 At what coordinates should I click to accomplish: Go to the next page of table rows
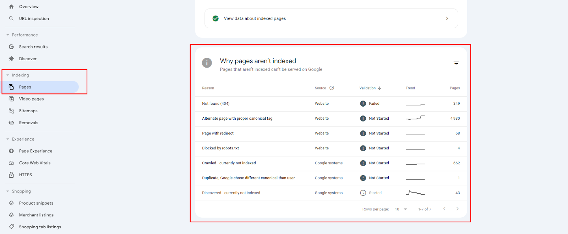point(457,209)
